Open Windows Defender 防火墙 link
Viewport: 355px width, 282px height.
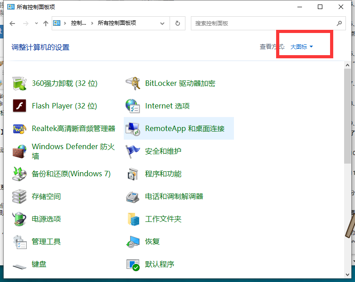pyautogui.click(x=73, y=151)
